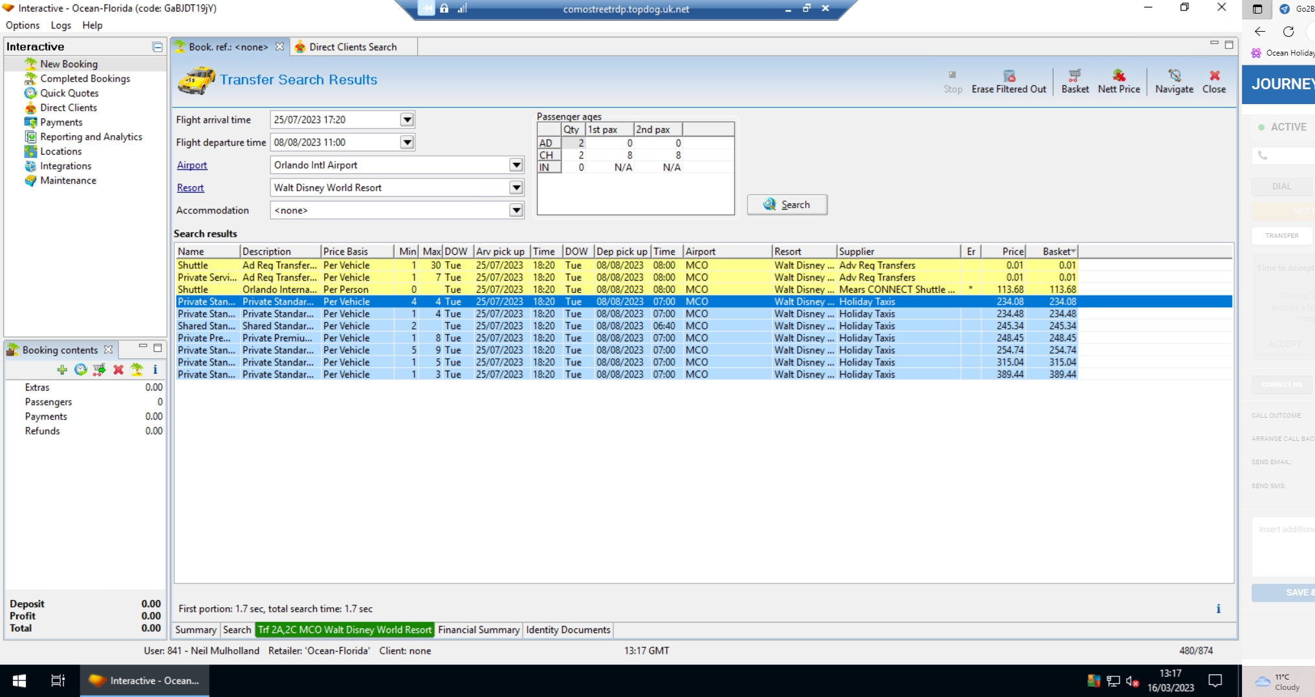Click the AD quantity cell in Passenger ages
This screenshot has height=697, width=1315.
573,143
